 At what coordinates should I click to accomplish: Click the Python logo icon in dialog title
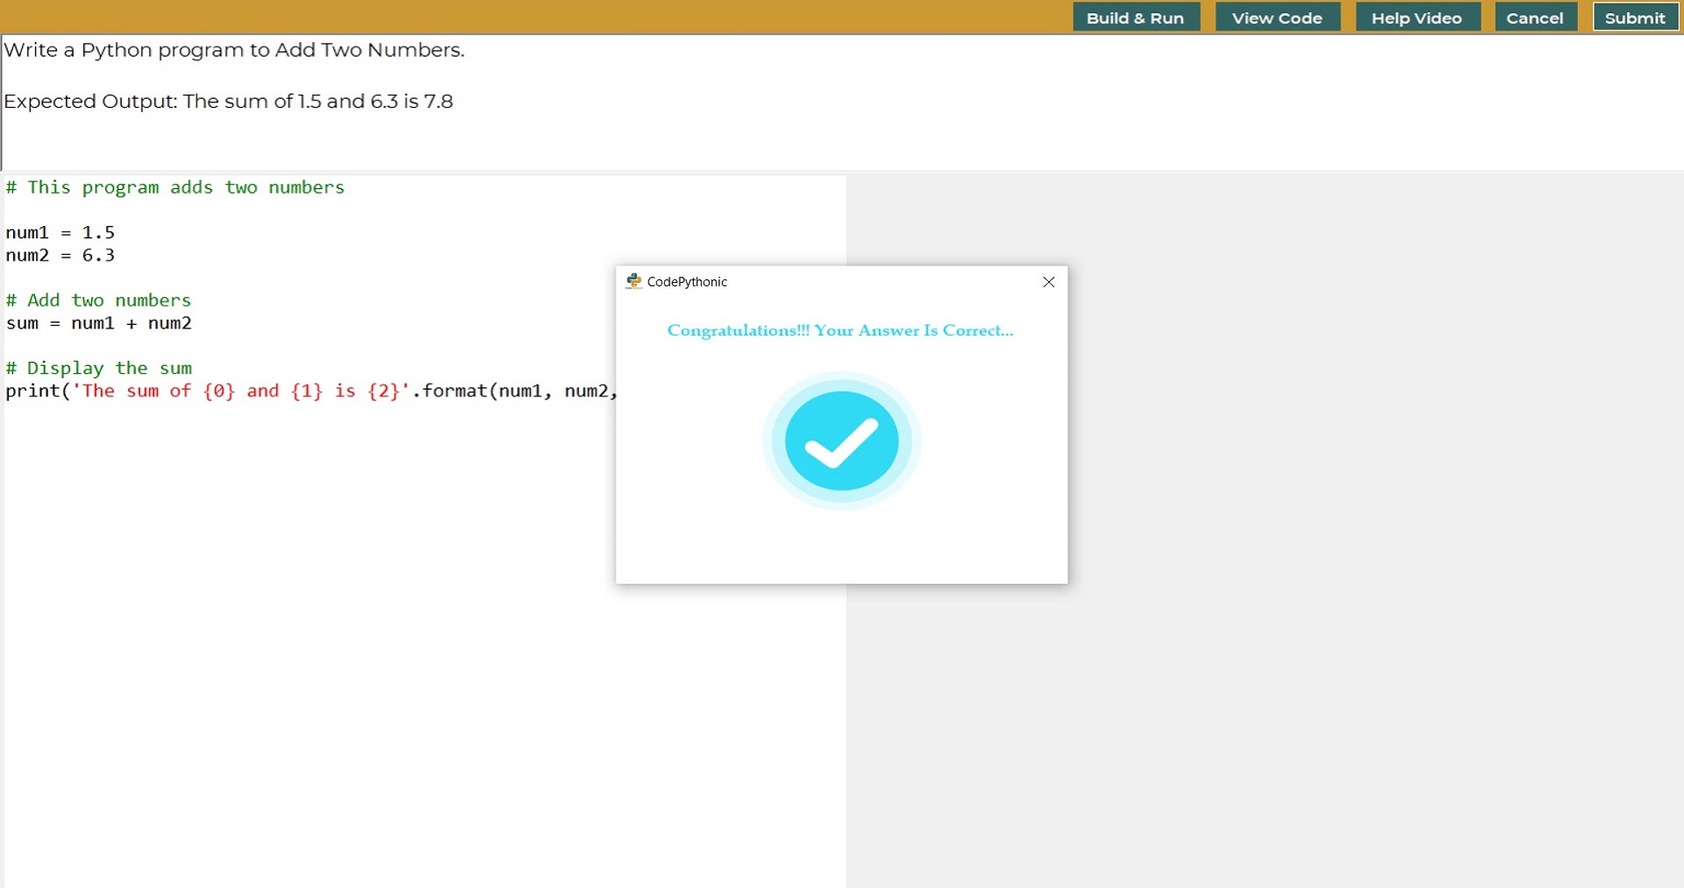coord(633,281)
